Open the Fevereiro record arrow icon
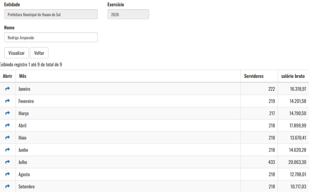The width and height of the screenshot is (309, 192). click(x=8, y=101)
